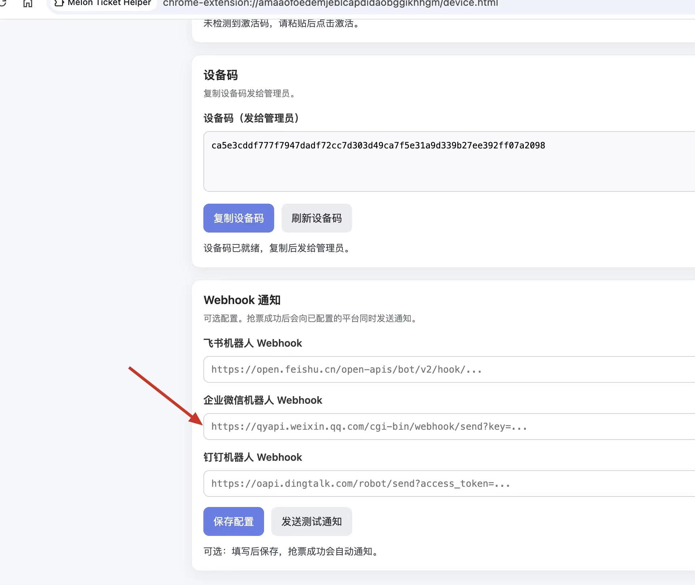Click the 刷新设备码 button
This screenshot has height=585, width=695.
pos(316,218)
